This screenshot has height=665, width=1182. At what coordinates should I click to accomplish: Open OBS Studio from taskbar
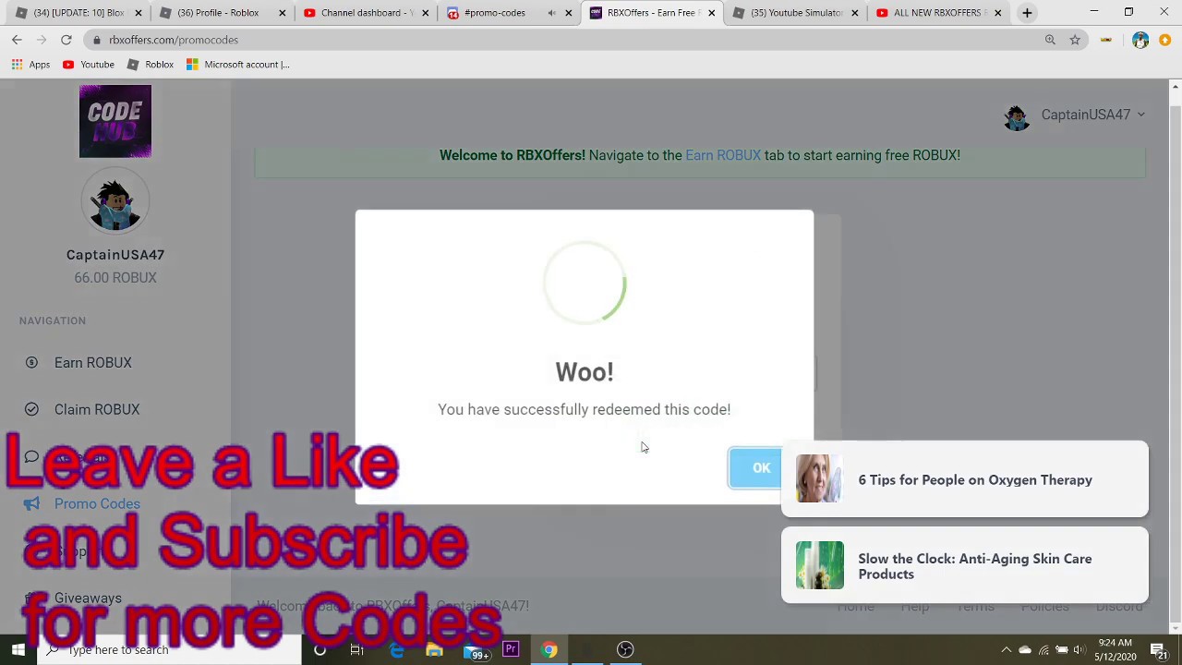click(x=625, y=649)
